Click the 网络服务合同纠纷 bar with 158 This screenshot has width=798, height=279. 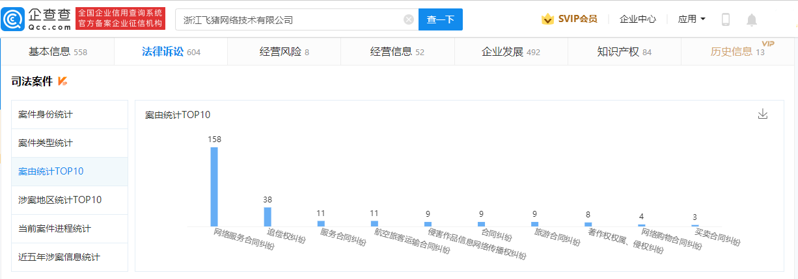(214, 187)
